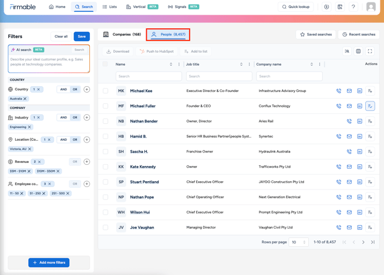Click the phone icon for Sascha H.
The height and width of the screenshot is (275, 384).
pos(349,151)
